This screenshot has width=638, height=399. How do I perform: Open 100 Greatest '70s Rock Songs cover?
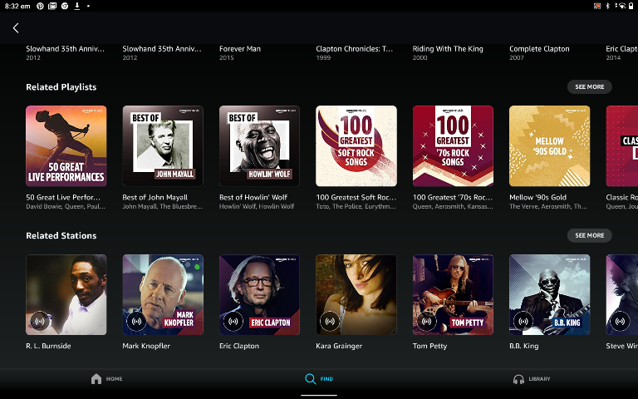click(453, 146)
